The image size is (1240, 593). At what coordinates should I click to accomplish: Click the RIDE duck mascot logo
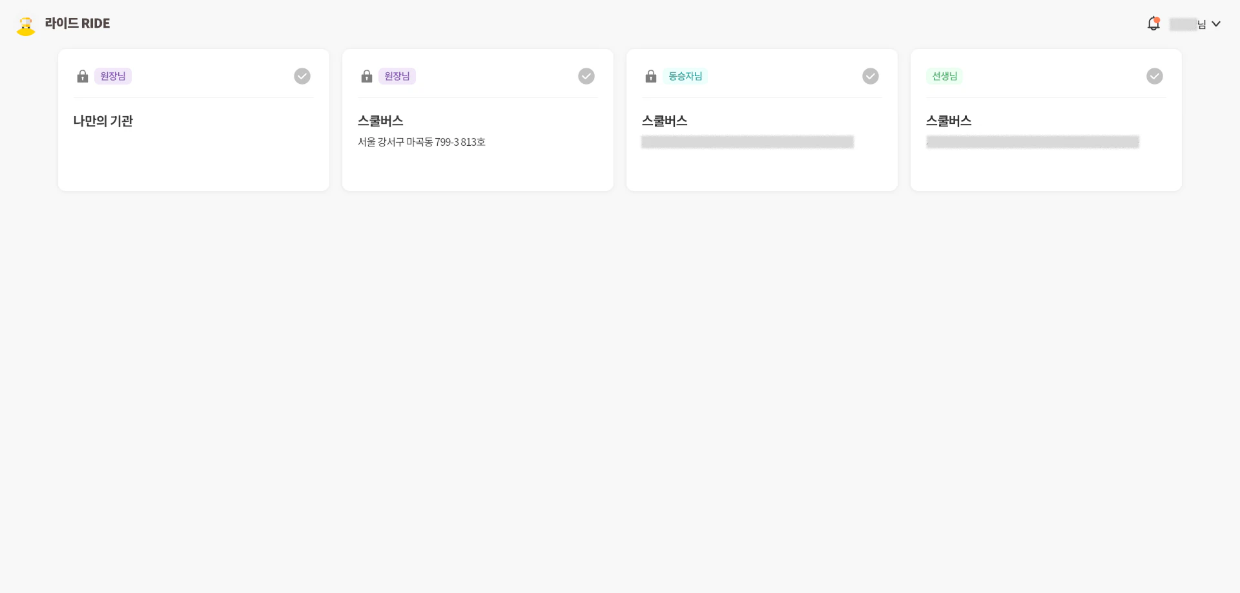(26, 26)
